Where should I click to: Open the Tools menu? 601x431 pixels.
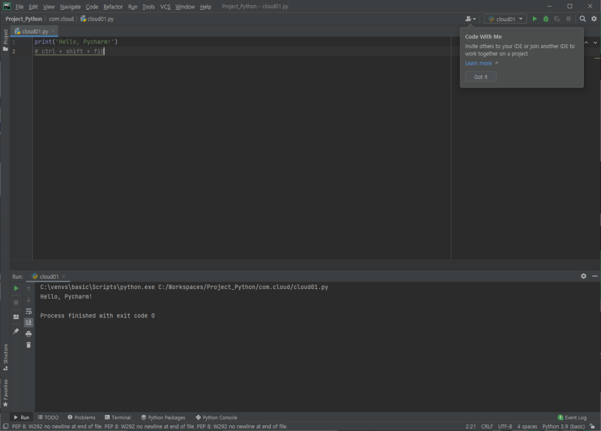(x=148, y=6)
